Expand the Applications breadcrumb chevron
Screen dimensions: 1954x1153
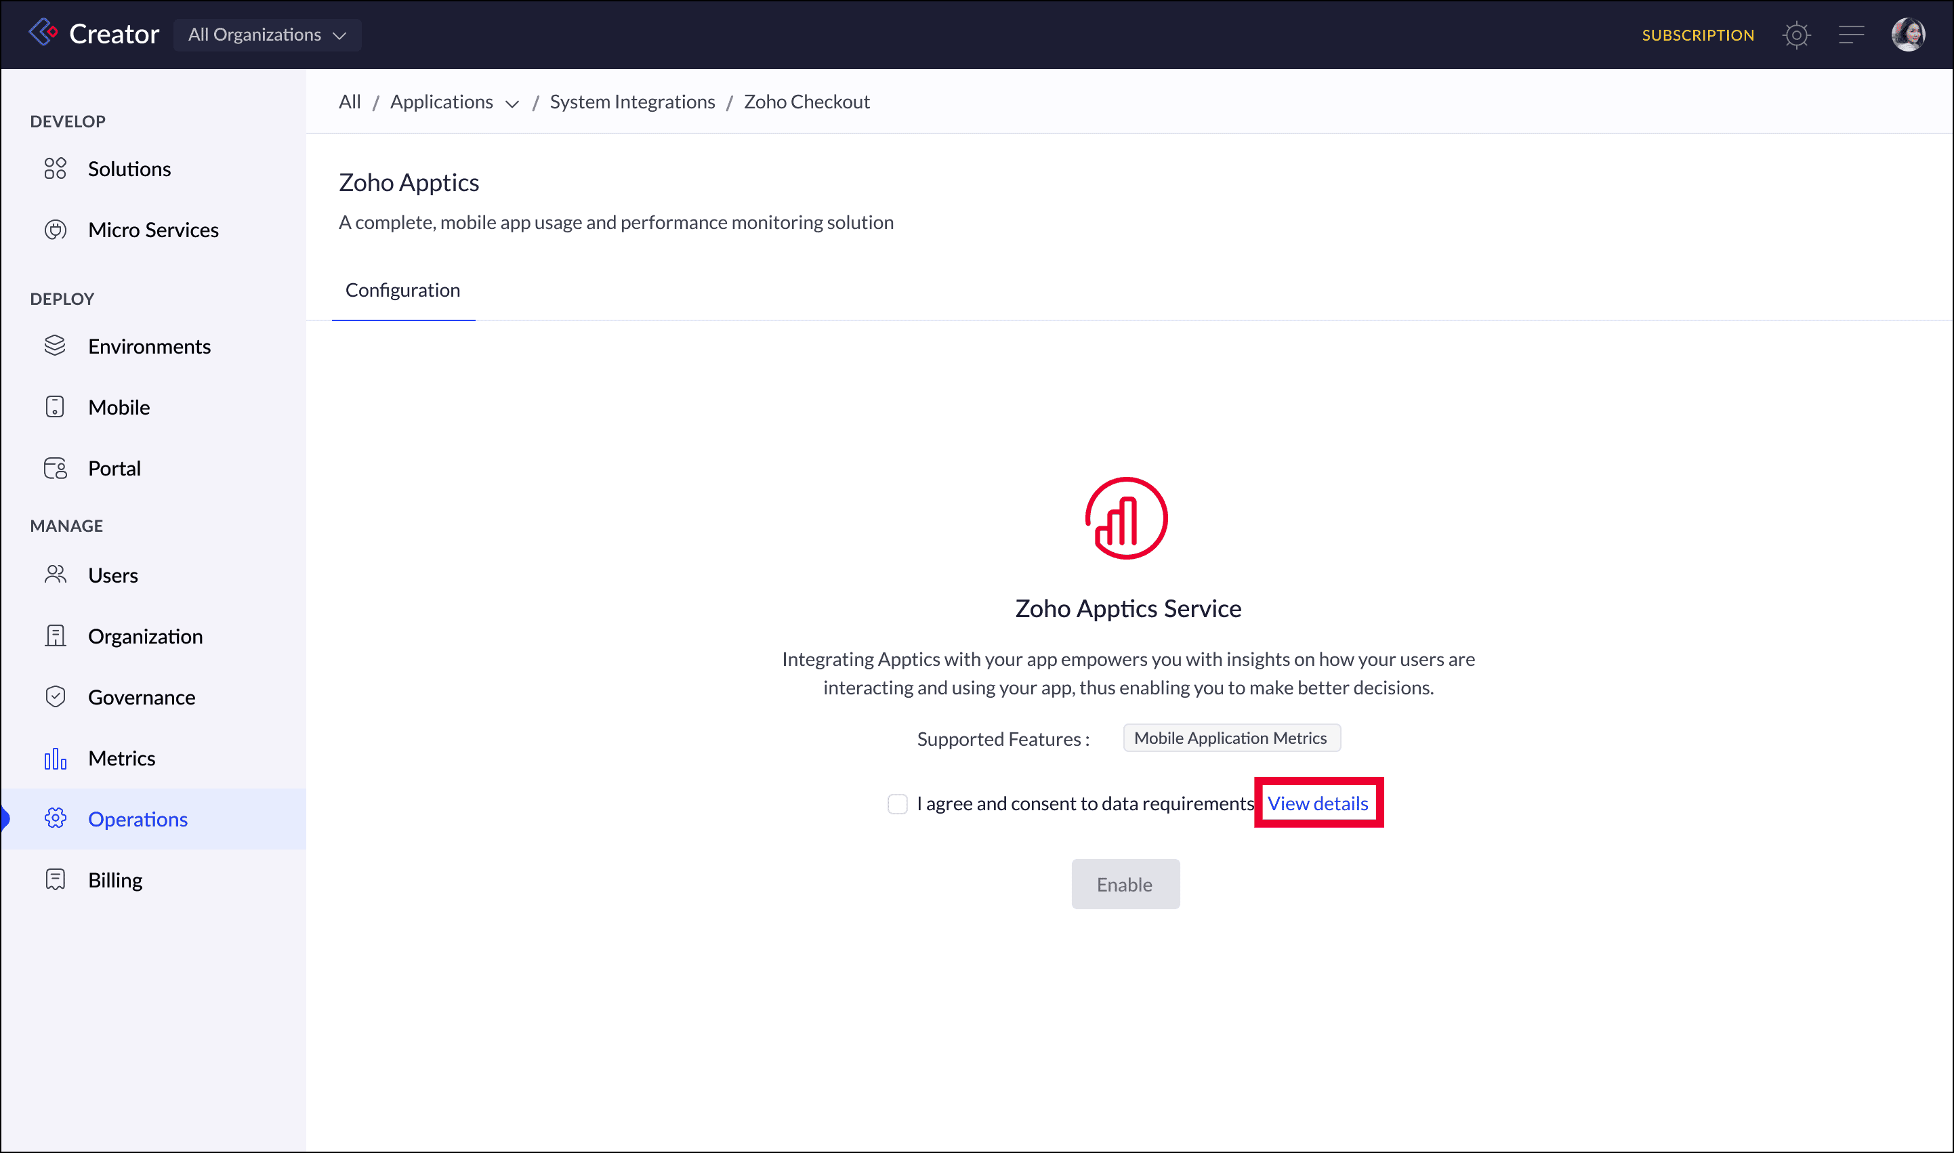coord(512,104)
